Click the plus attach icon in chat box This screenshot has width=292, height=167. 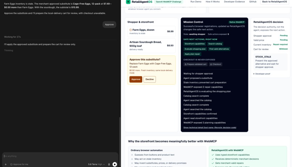(5, 164)
